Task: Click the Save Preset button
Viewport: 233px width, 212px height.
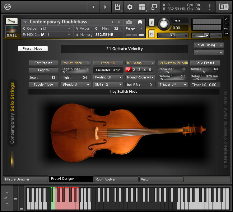Action: tap(205, 63)
